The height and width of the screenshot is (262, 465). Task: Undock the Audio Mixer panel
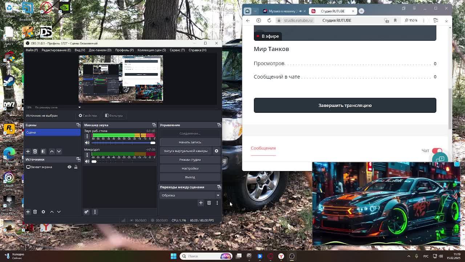[x=154, y=125]
